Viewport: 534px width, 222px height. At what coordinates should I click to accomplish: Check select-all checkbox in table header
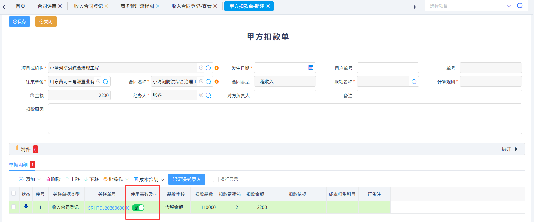coord(13,193)
